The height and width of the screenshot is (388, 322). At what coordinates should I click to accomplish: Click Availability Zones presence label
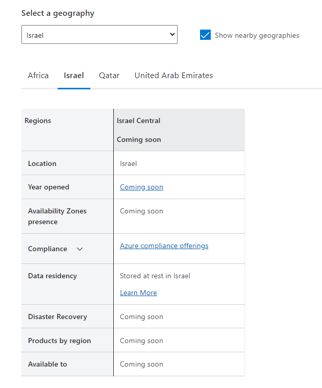point(57,216)
